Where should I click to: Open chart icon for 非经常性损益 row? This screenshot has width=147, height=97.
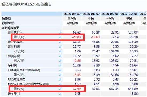[60, 80]
